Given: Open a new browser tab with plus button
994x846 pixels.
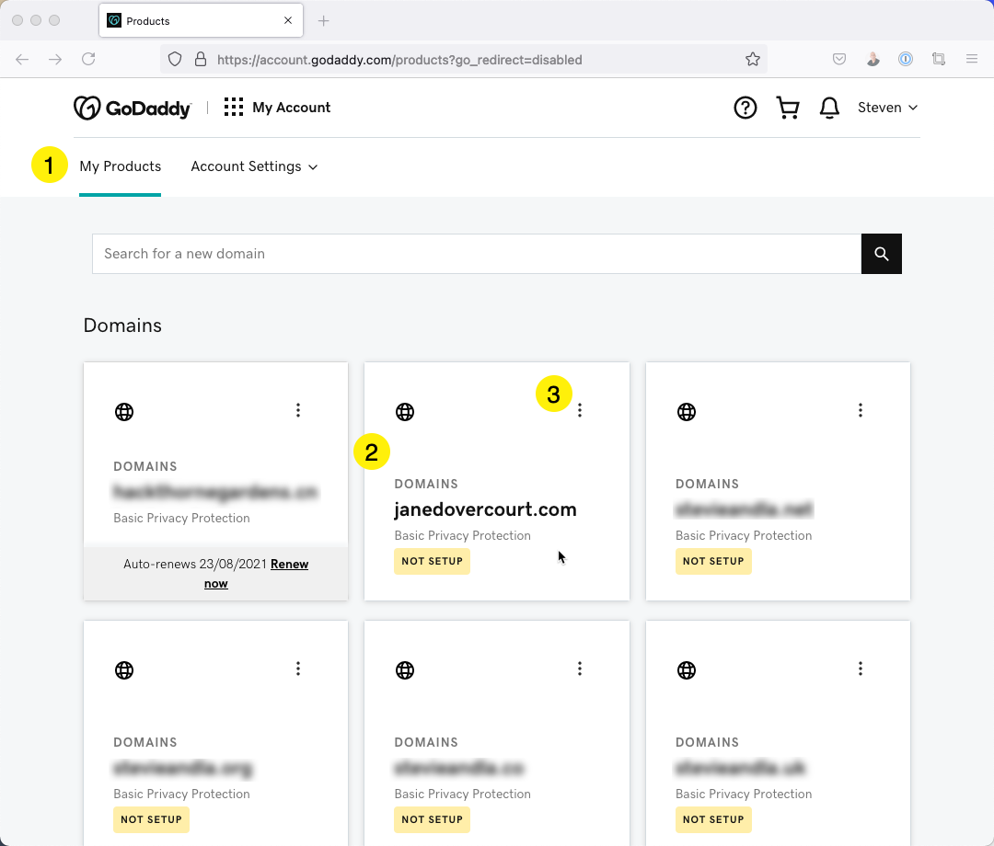Looking at the screenshot, I should click(x=323, y=20).
